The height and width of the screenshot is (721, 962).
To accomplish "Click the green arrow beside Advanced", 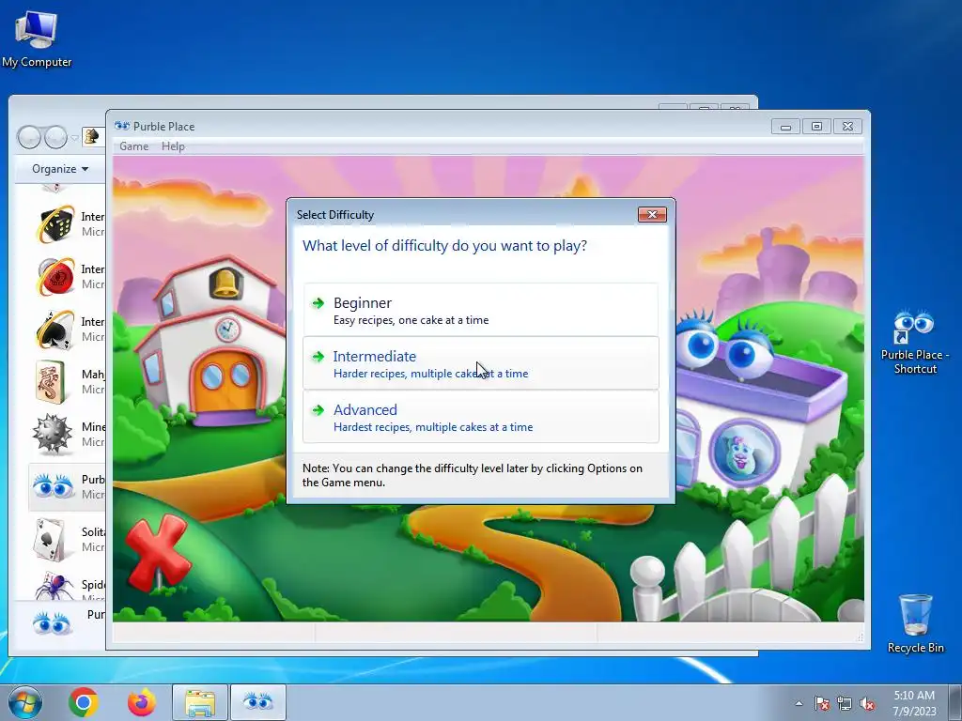I will coord(318,410).
